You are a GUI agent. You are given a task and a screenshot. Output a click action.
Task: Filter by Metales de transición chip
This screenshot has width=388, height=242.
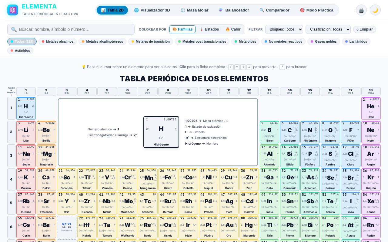click(x=151, y=41)
